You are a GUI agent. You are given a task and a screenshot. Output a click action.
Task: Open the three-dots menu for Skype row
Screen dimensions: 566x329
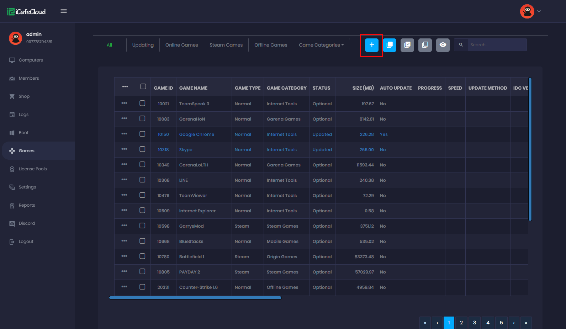click(124, 149)
